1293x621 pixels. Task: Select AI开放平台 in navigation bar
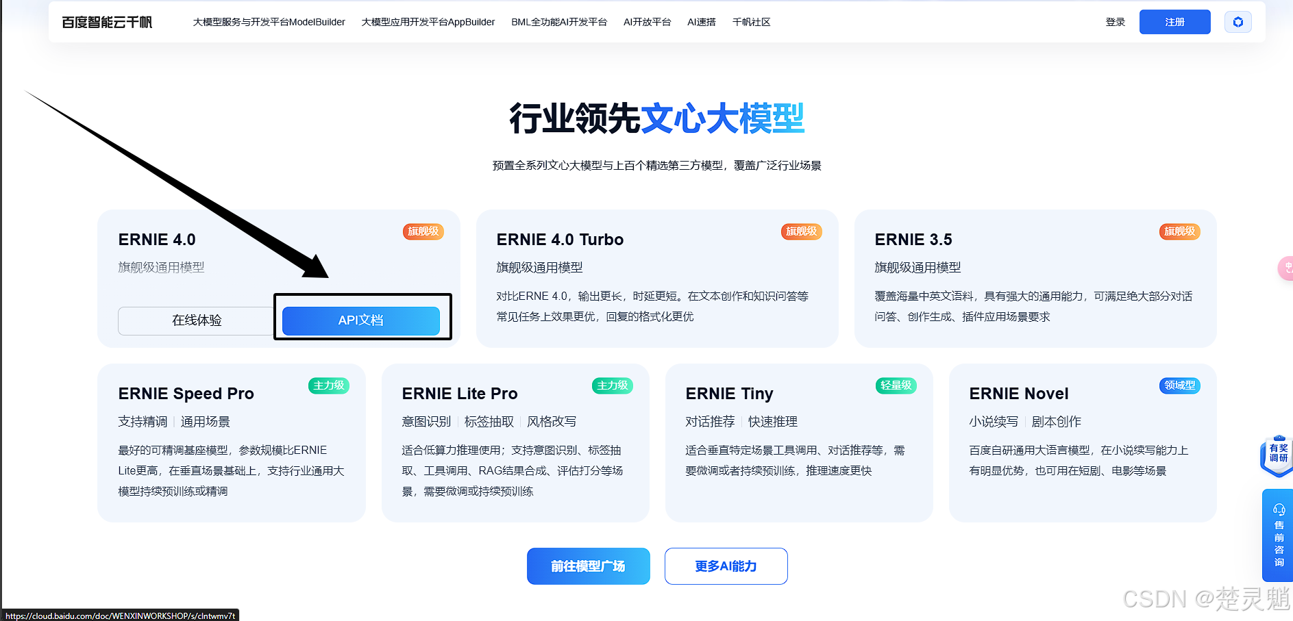(x=647, y=22)
